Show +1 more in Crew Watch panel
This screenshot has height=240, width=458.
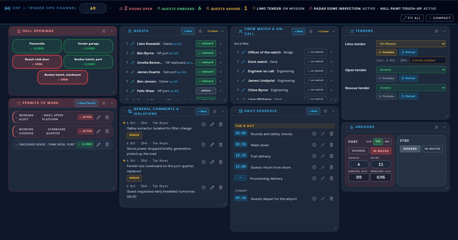coord(323,31)
